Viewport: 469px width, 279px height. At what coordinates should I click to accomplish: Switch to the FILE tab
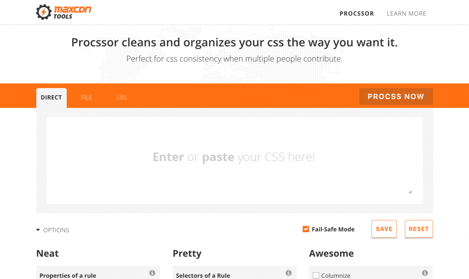coord(86,98)
